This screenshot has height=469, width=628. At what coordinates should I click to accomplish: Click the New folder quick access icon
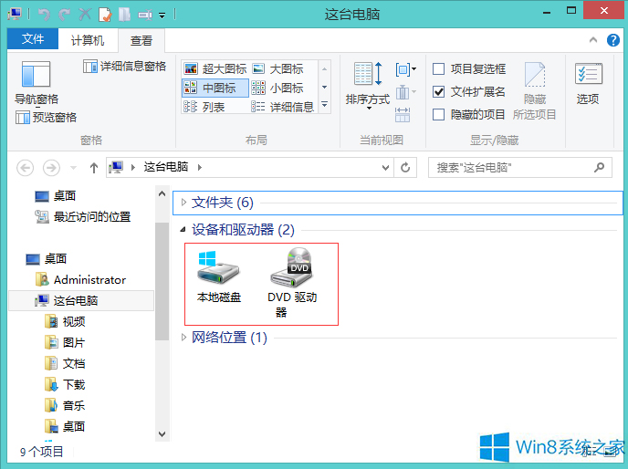click(x=125, y=15)
